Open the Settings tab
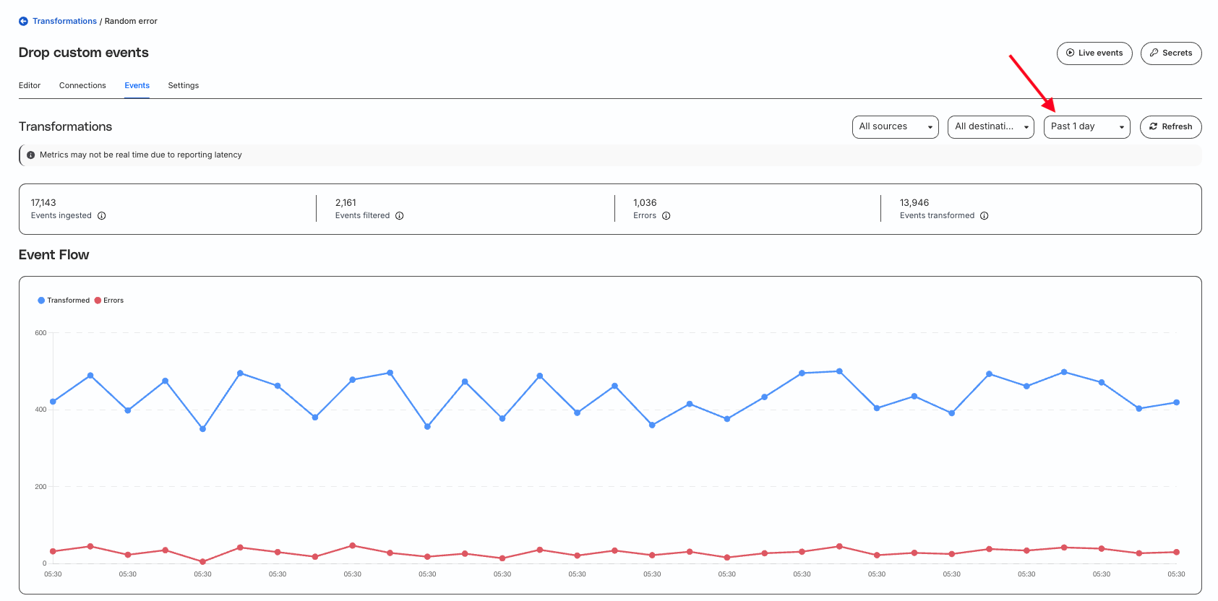 point(184,85)
